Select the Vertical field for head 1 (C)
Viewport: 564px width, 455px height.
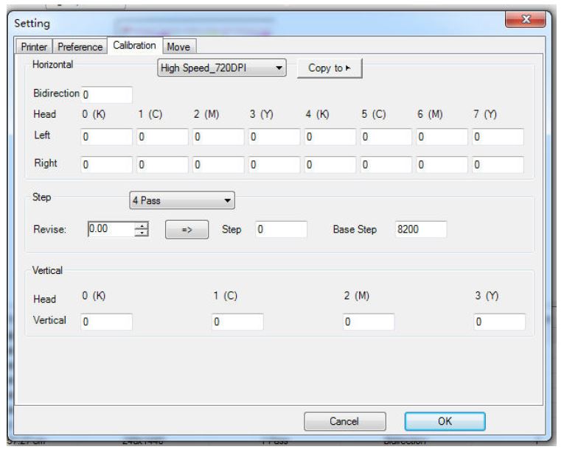[x=237, y=322]
